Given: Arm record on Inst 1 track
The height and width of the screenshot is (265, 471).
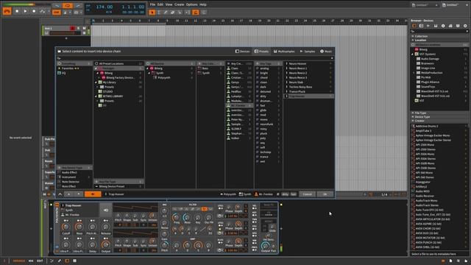Looking at the screenshot, I should click(x=72, y=28).
